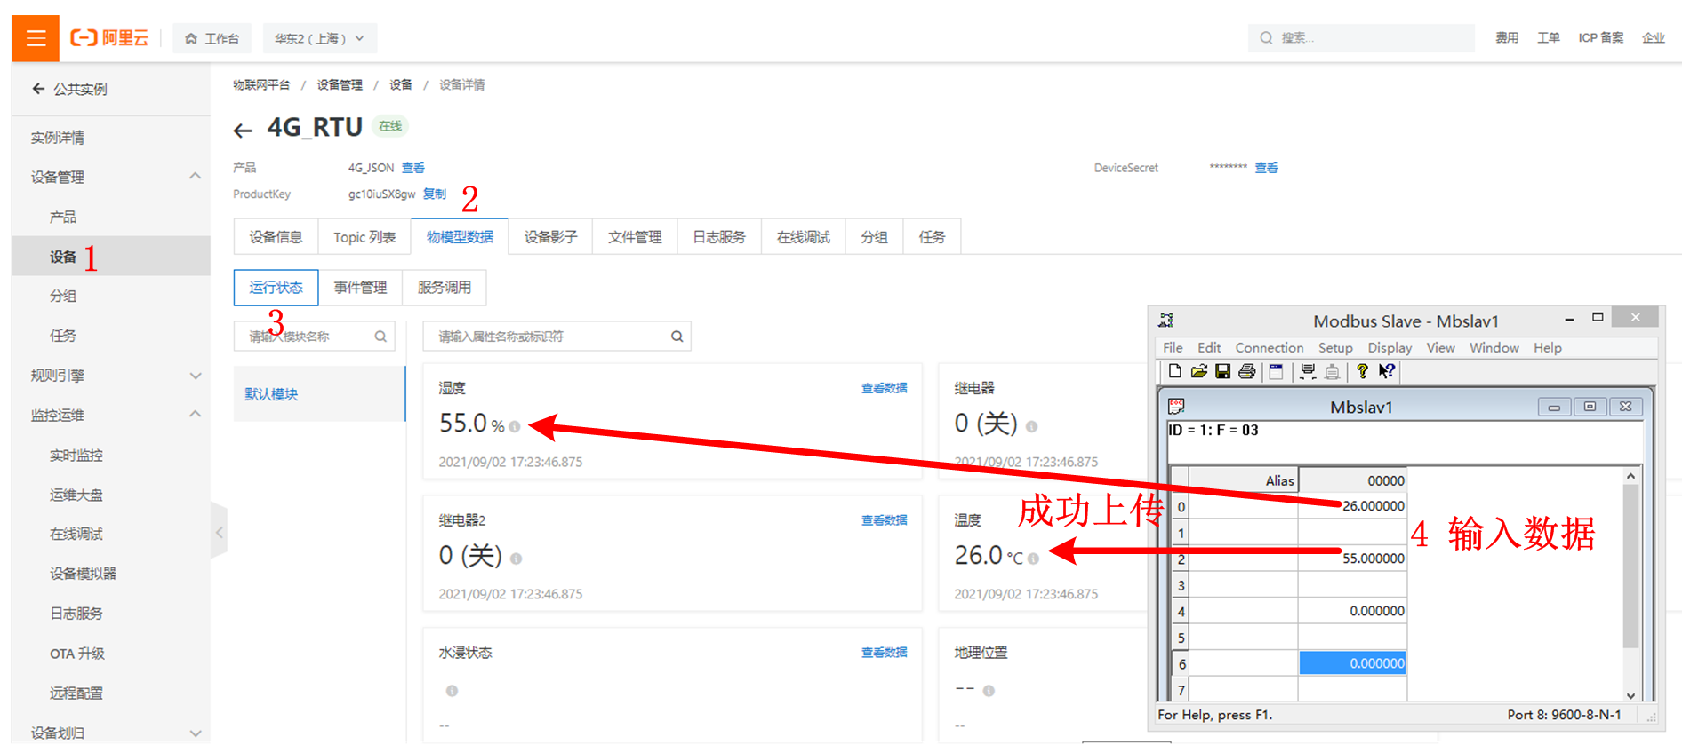Click the Connect icon in Modbus toolbar
The image size is (1682, 745).
point(1308,371)
